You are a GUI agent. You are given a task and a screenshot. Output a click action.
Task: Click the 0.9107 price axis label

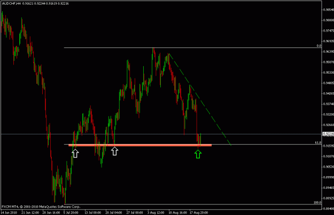click(329, 156)
